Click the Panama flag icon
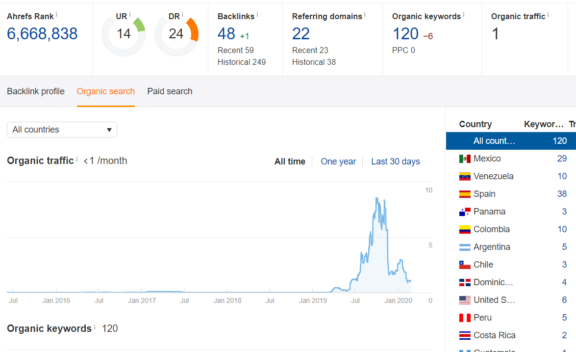Screen dimensions: 576x352 [465, 212]
